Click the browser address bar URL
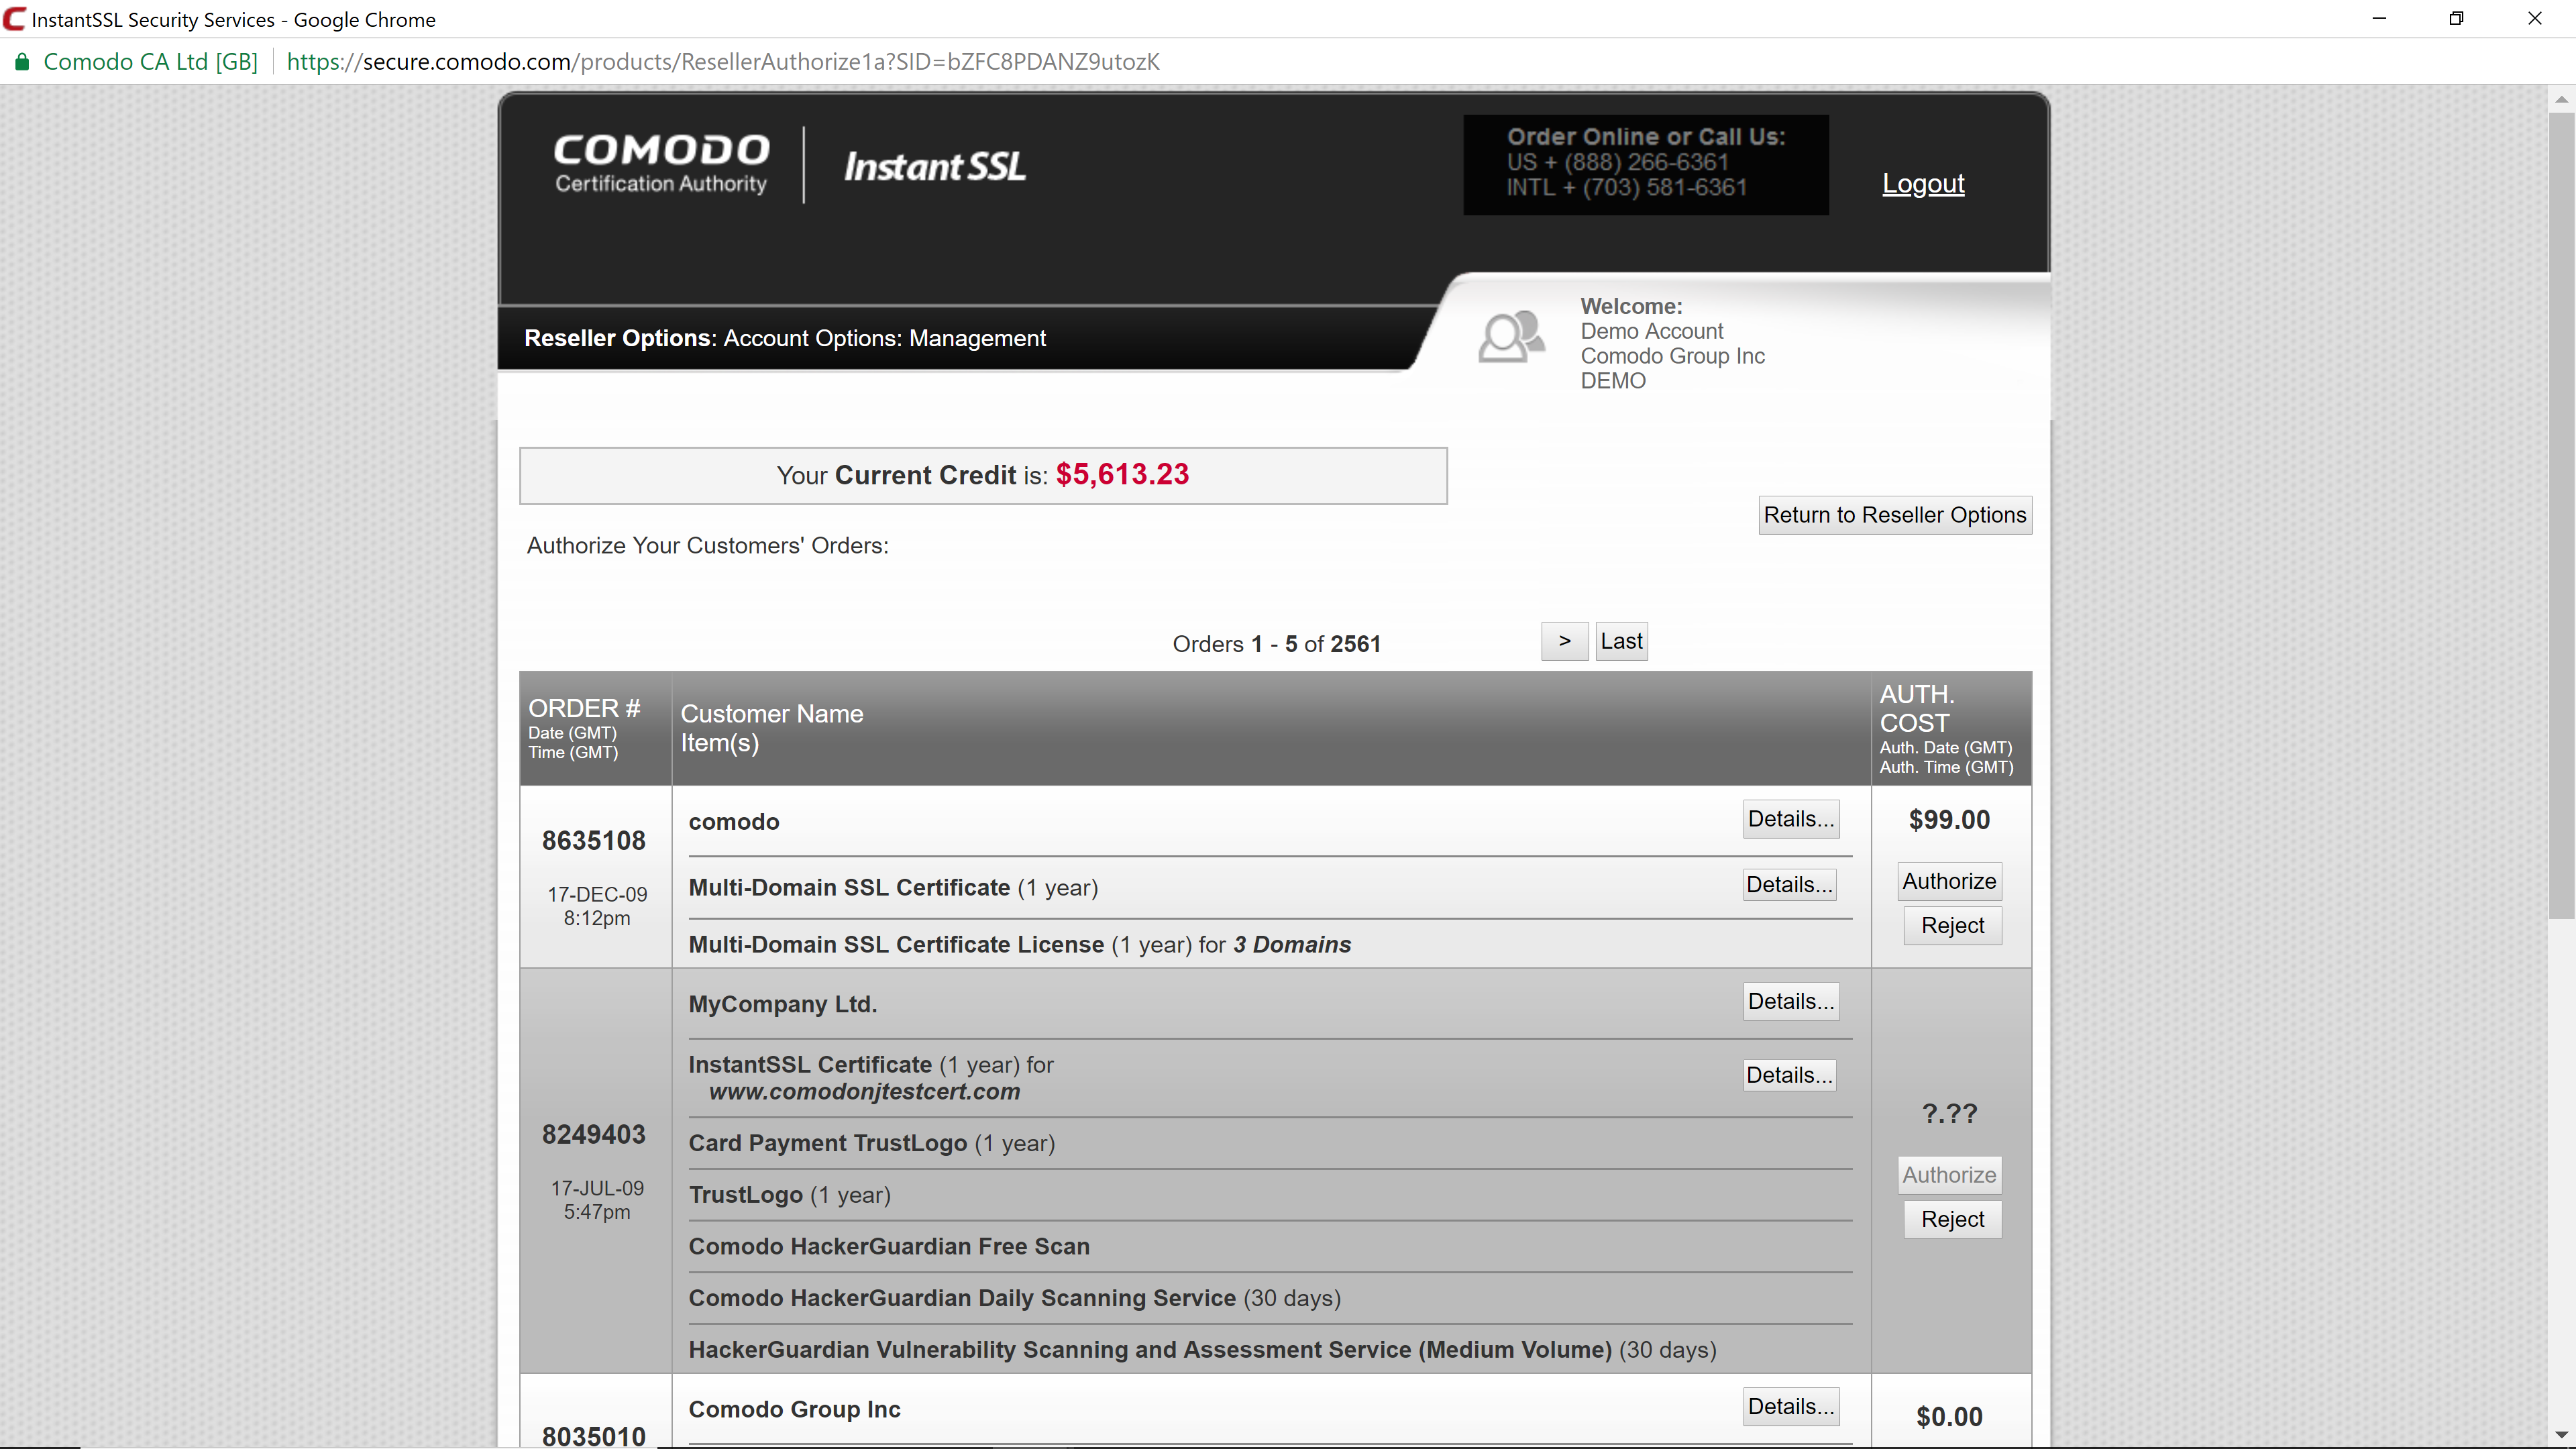The width and height of the screenshot is (2576, 1449). click(722, 62)
